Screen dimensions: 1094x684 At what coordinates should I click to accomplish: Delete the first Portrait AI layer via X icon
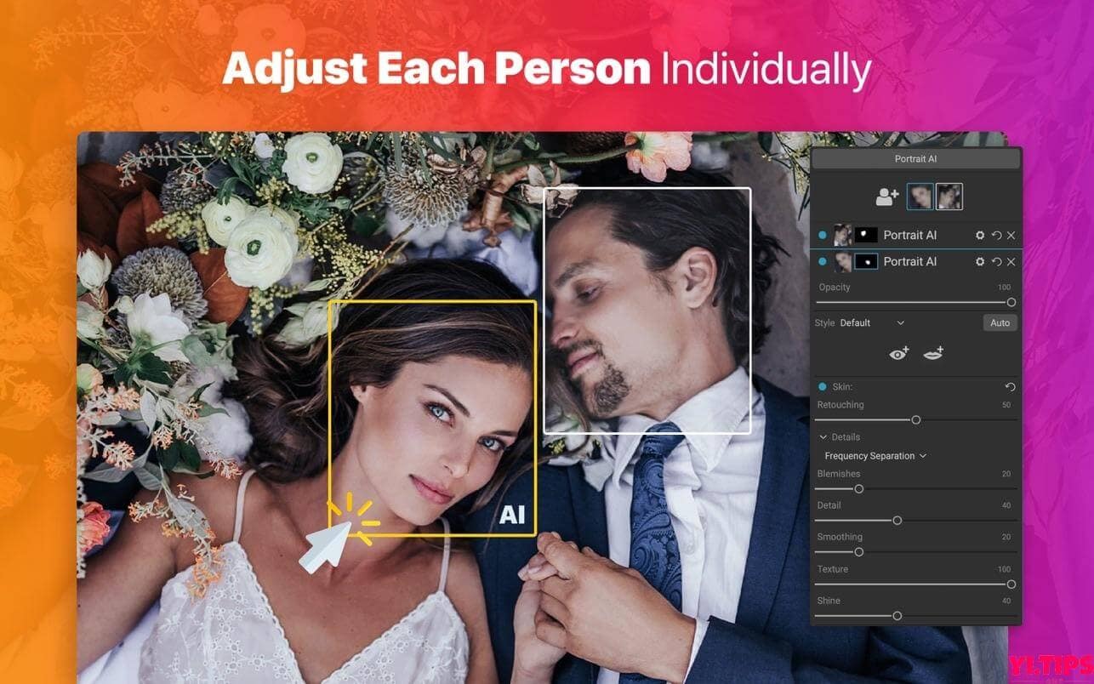(1011, 235)
